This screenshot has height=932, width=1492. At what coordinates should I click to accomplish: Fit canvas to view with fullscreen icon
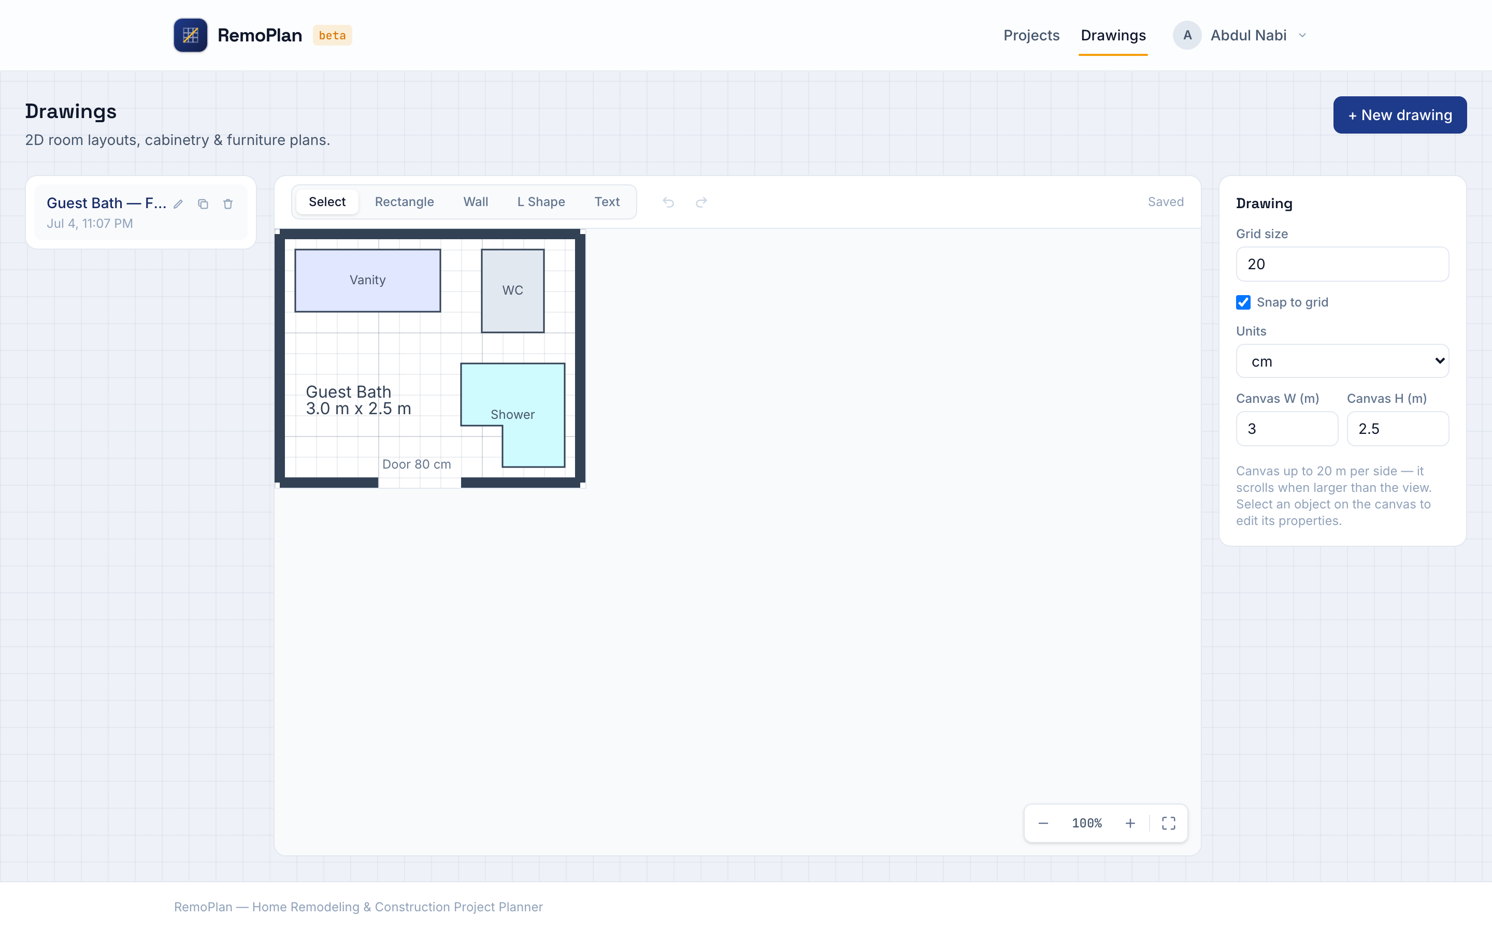coord(1168,823)
